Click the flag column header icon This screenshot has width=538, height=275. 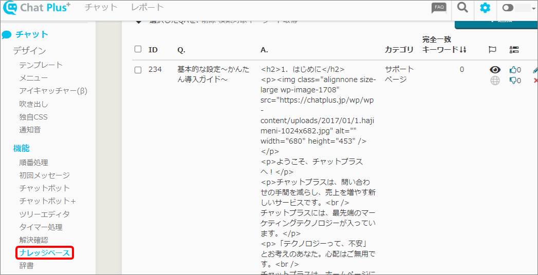(x=492, y=50)
